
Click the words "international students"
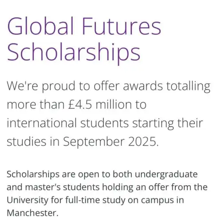click(67, 123)
